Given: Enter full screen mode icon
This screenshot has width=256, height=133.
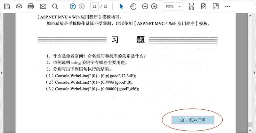Looking at the screenshot, I should [215, 6].
